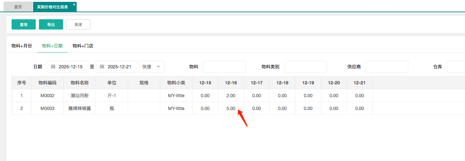The height and width of the screenshot is (161, 465).
Task: Select the 采购价格对比报表 tab
Action: click(52, 7)
